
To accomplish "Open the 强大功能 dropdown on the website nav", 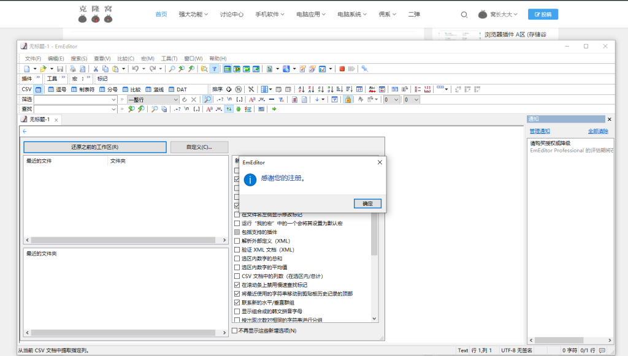I will [x=193, y=15].
